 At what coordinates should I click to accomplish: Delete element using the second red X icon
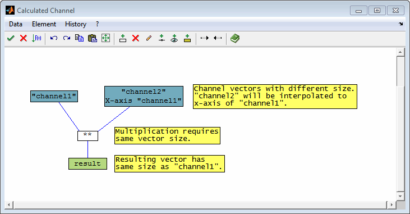(135, 38)
